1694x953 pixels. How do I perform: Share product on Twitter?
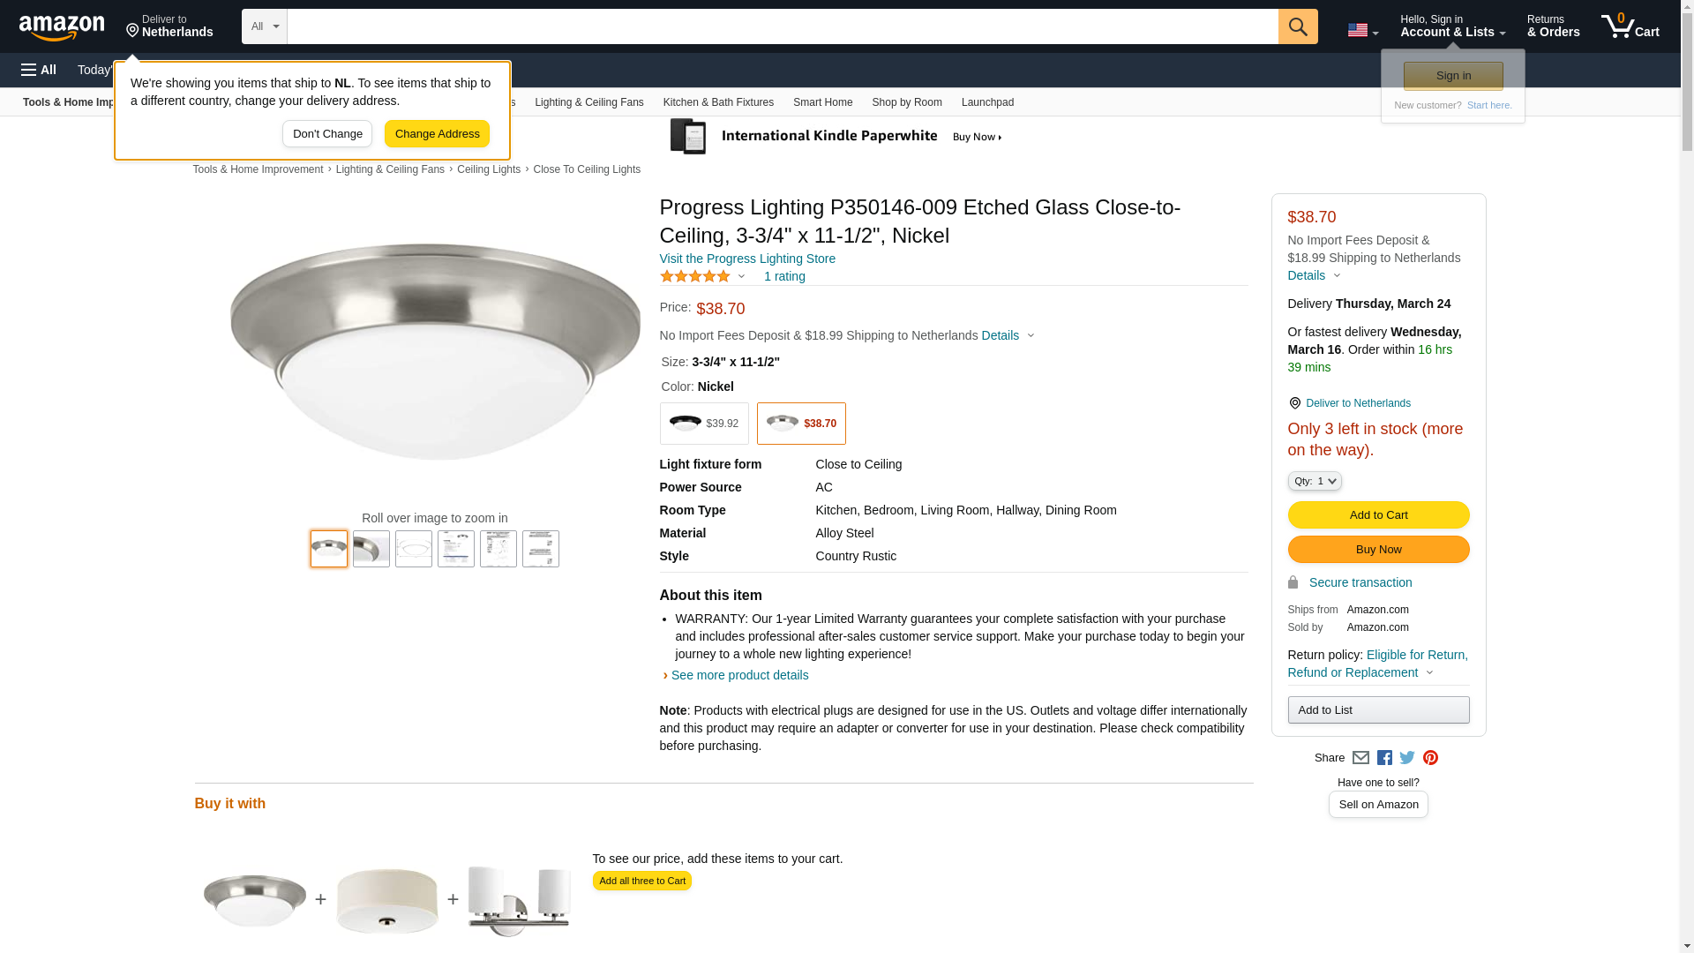point(1407,758)
